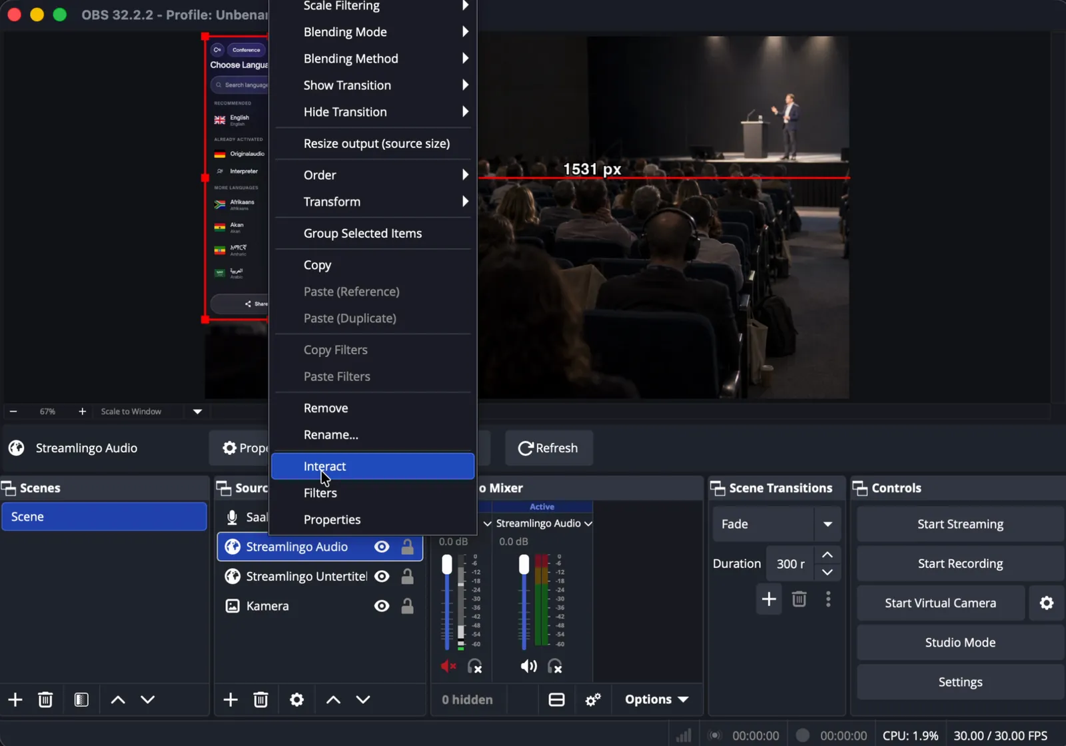Click the Refresh button
This screenshot has height=746, width=1066.
[x=549, y=448]
